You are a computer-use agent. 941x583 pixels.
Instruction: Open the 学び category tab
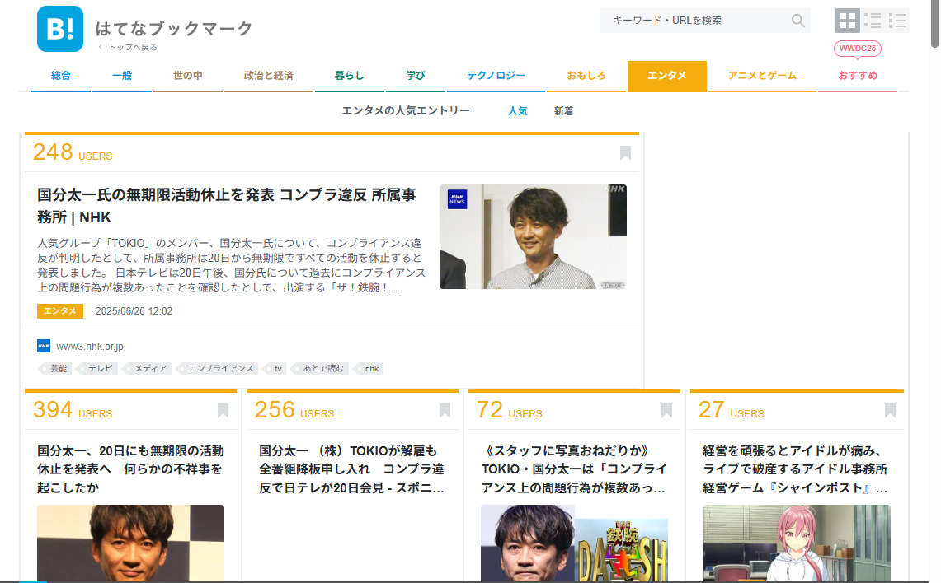coord(416,76)
